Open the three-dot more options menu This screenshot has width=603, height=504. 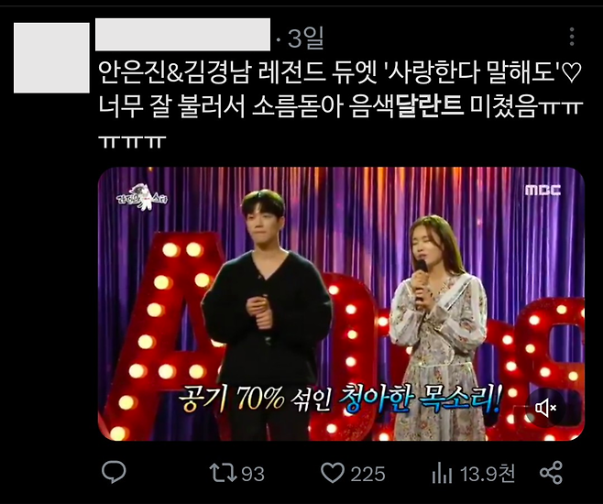tap(572, 37)
